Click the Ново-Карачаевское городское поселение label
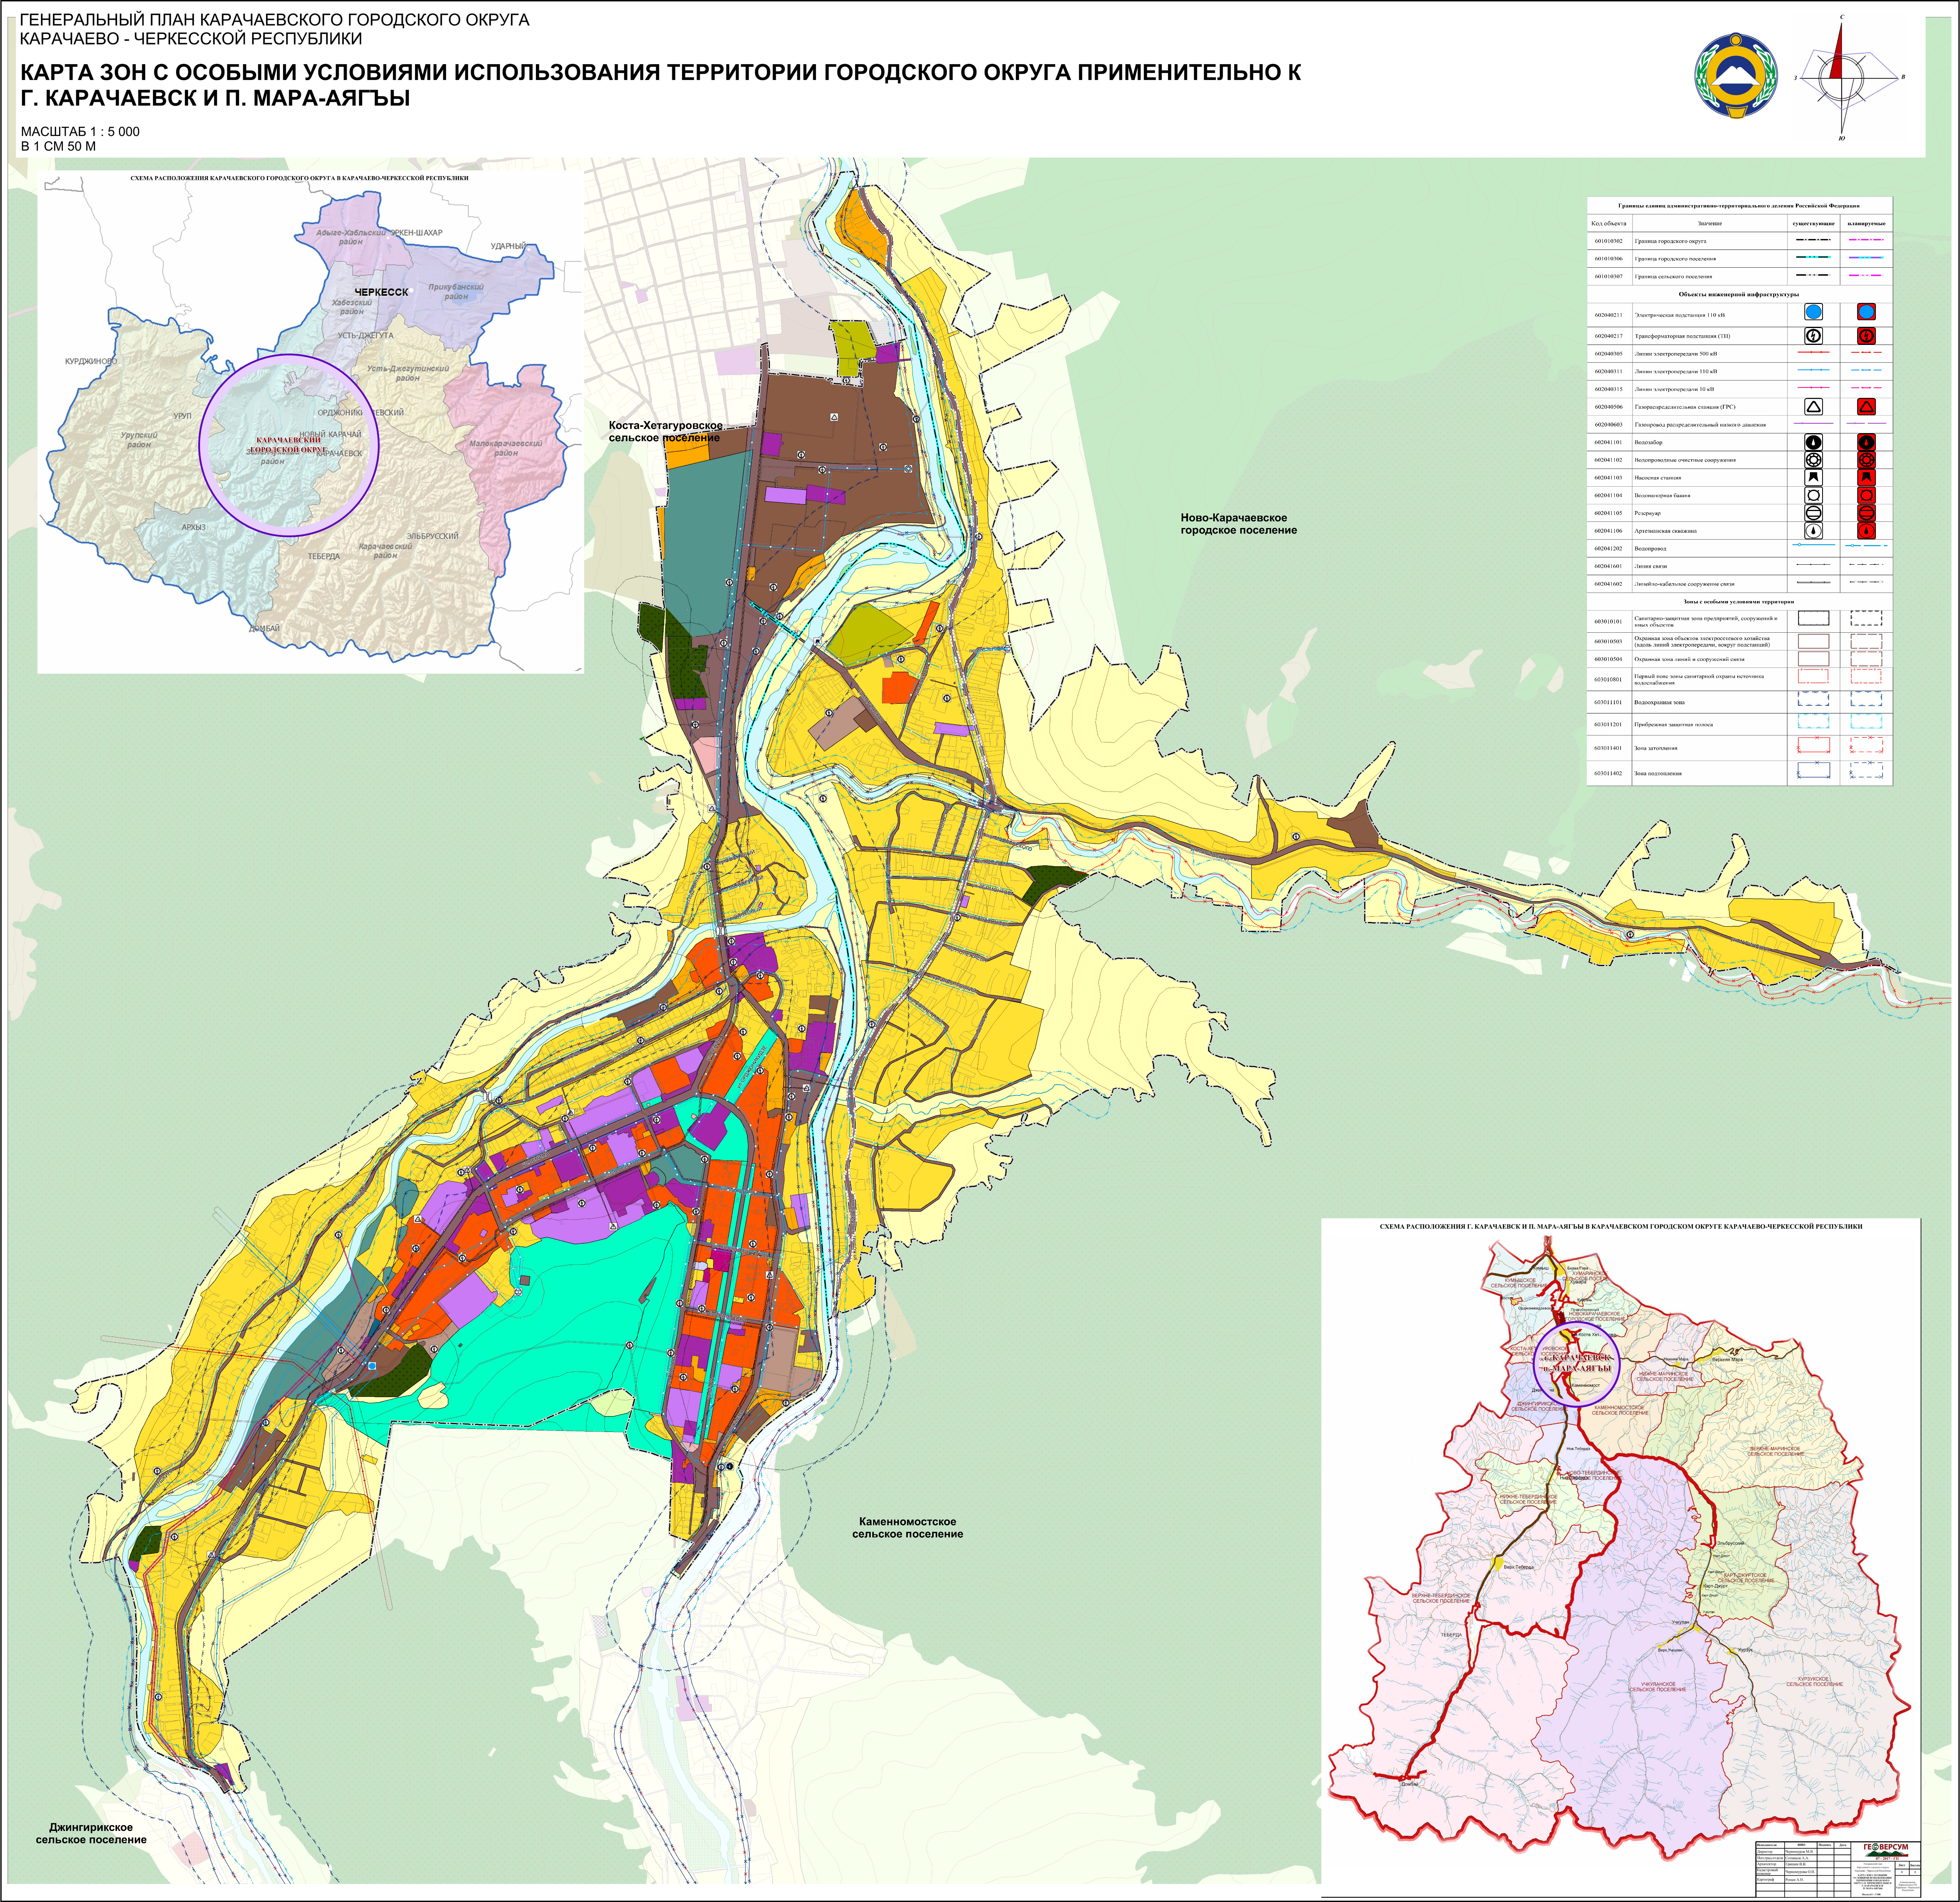The height and width of the screenshot is (1902, 1960). click(x=1238, y=523)
